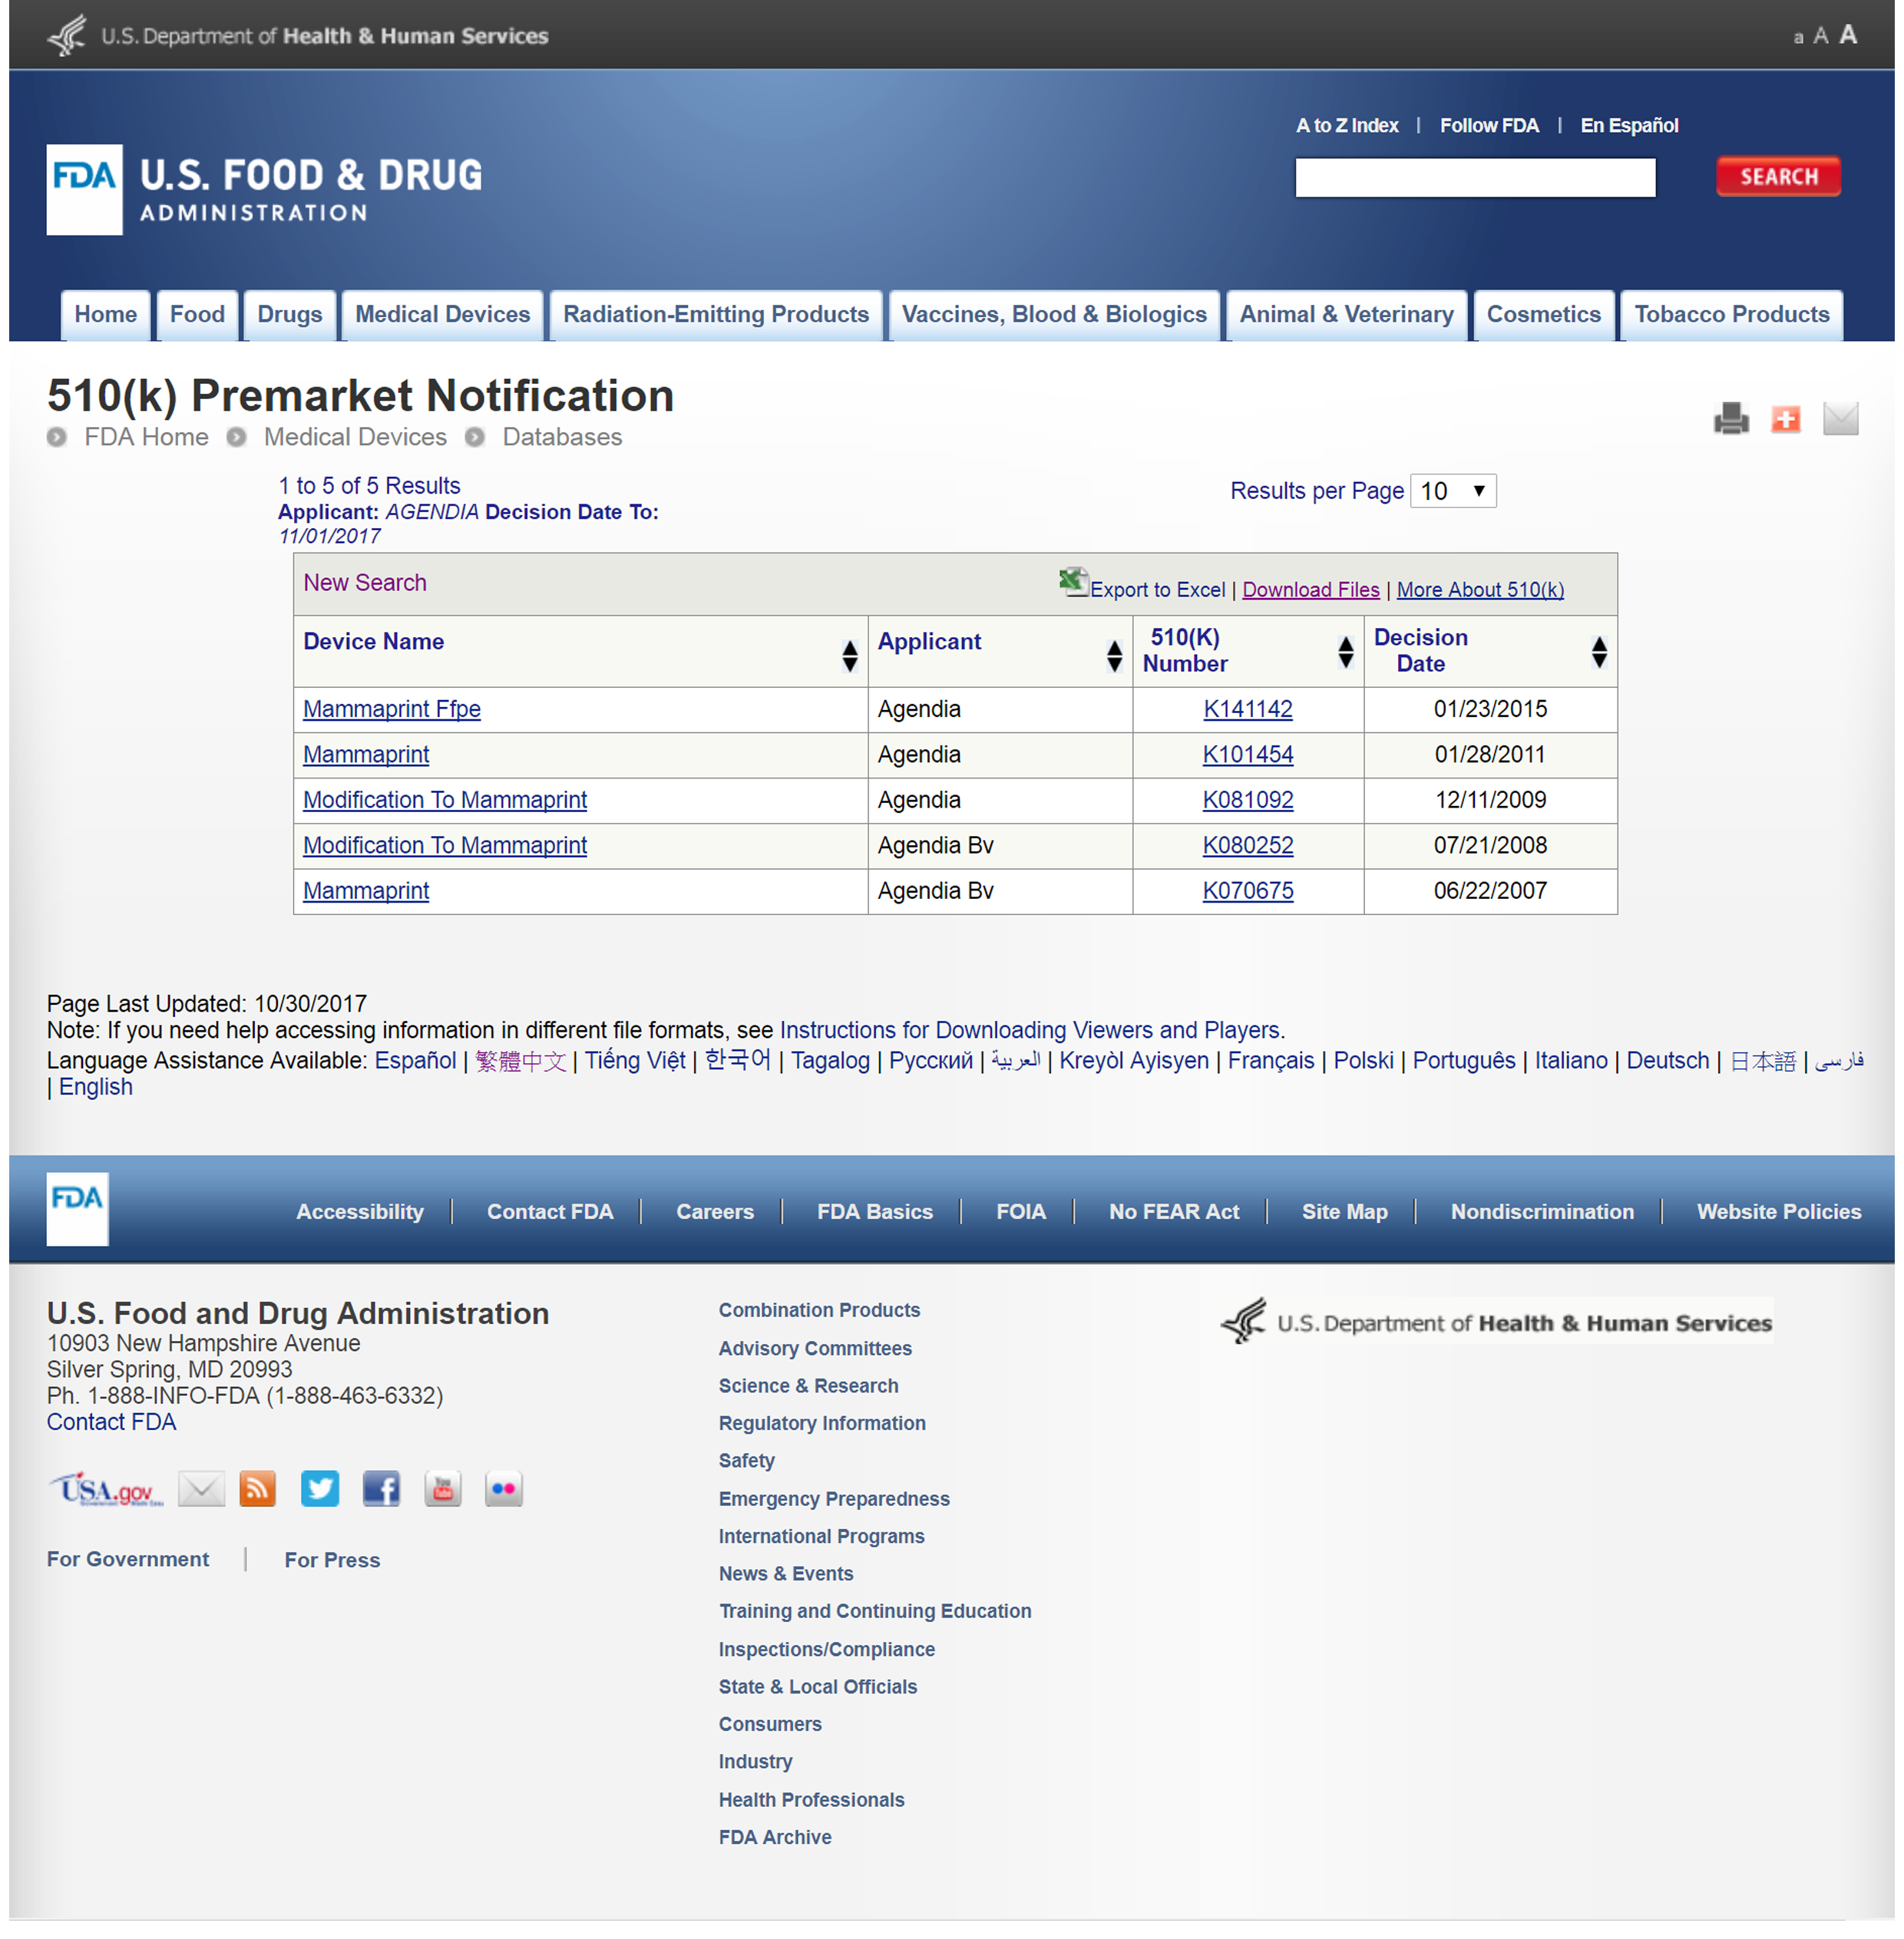Open the For Government link
Viewport: 1904px width, 1939px height.
[x=128, y=1559]
